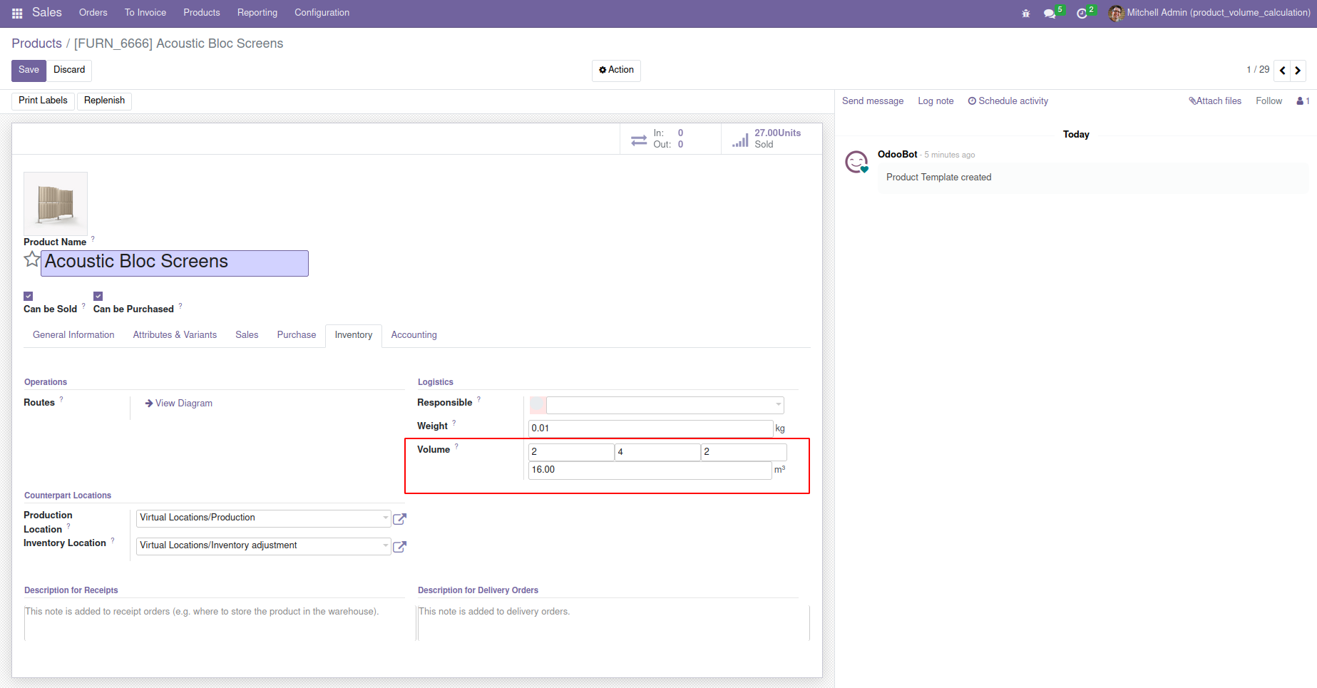Toggle Can be Purchased checkbox

pos(98,296)
